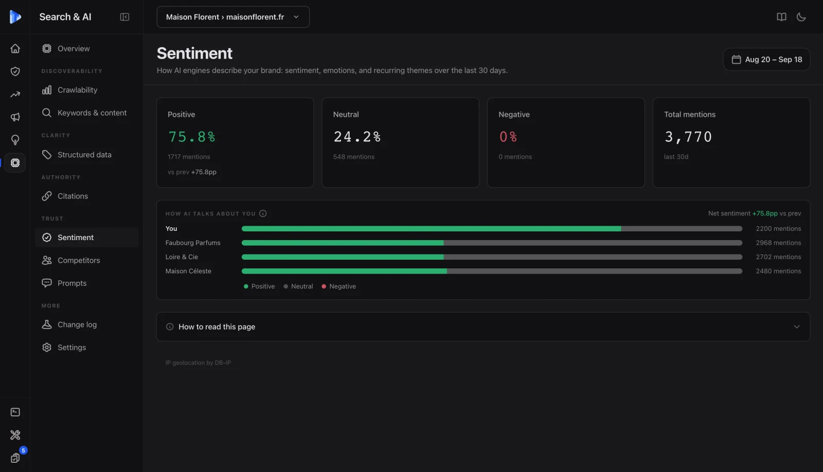Click the '2968 mentions' value
The height and width of the screenshot is (472, 823).
click(x=778, y=243)
